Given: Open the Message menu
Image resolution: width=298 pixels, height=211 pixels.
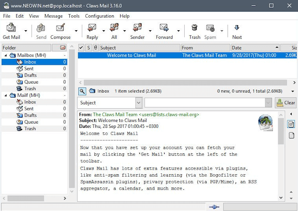Looking at the screenshot, I should [x=53, y=16].
